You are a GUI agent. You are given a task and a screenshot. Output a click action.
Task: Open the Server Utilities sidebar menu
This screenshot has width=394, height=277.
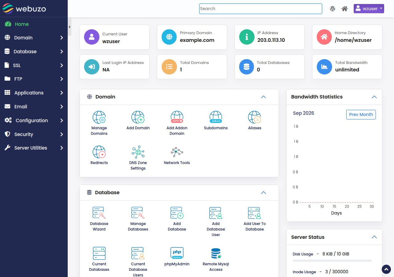[x=34, y=148]
